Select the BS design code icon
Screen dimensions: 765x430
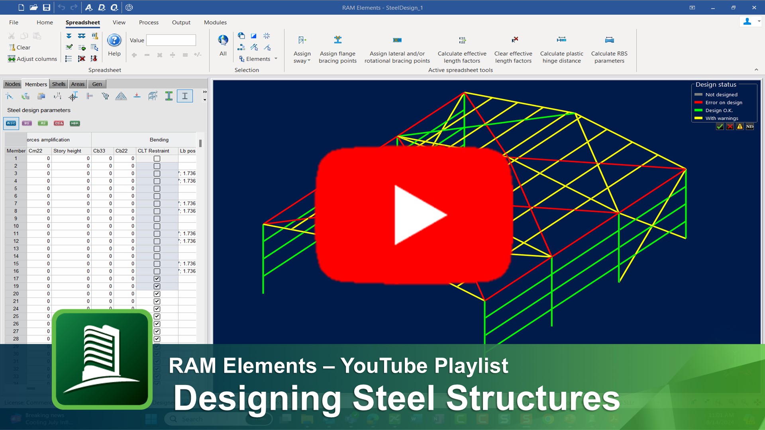click(x=27, y=123)
